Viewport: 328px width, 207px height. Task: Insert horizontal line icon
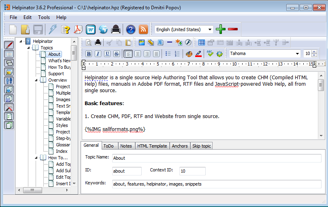[x=170, y=42]
